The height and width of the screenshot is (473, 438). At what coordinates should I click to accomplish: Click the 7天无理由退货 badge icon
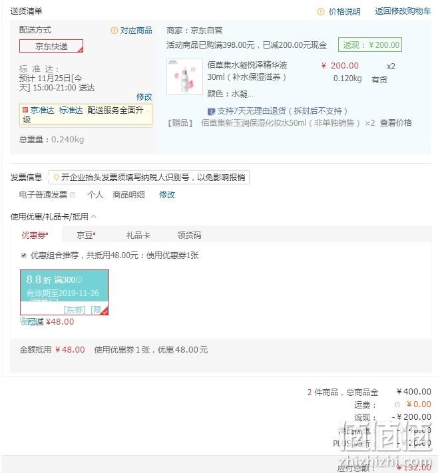click(x=211, y=111)
